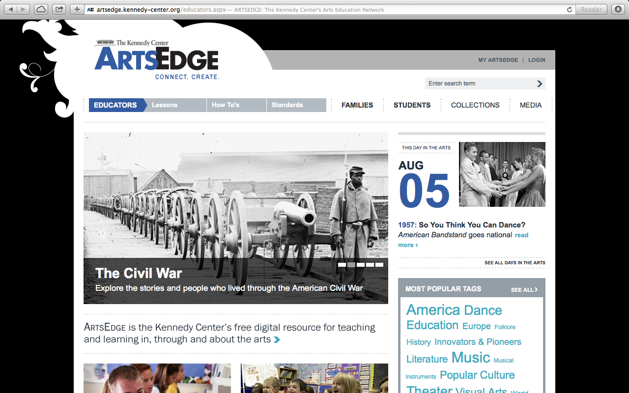The height and width of the screenshot is (393, 629).
Task: Open the Safari Reader view button
Action: 591,9
